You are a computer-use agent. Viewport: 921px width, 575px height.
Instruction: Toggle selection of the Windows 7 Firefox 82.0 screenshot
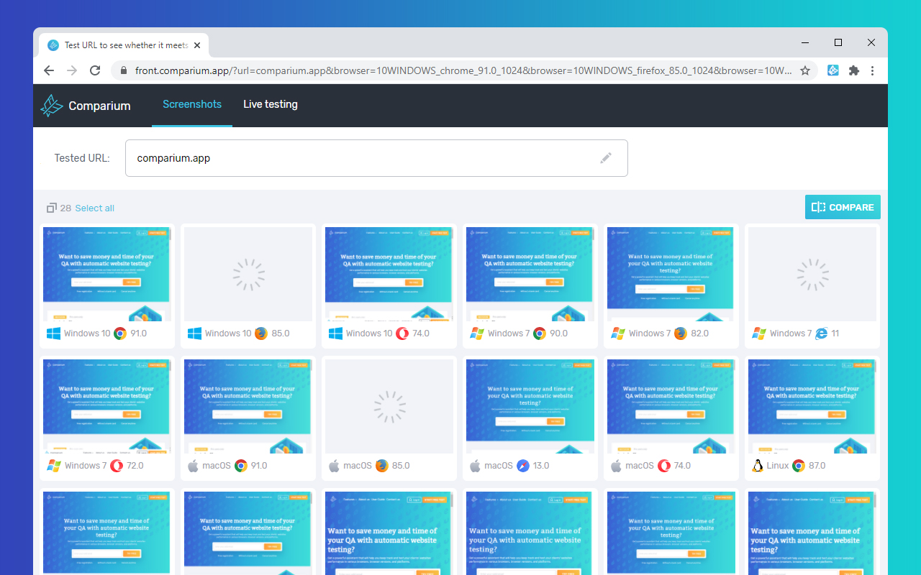[x=671, y=274]
